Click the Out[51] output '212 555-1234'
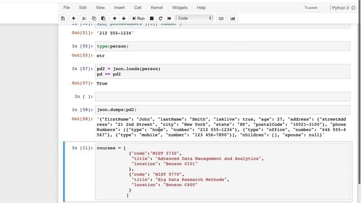This screenshot has width=361, height=203. click(x=115, y=33)
